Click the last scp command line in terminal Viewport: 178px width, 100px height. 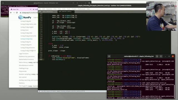(x=140, y=97)
